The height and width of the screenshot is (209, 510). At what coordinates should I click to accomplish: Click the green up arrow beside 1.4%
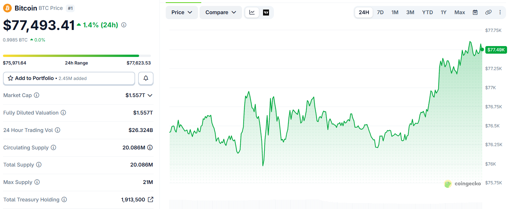(79, 25)
